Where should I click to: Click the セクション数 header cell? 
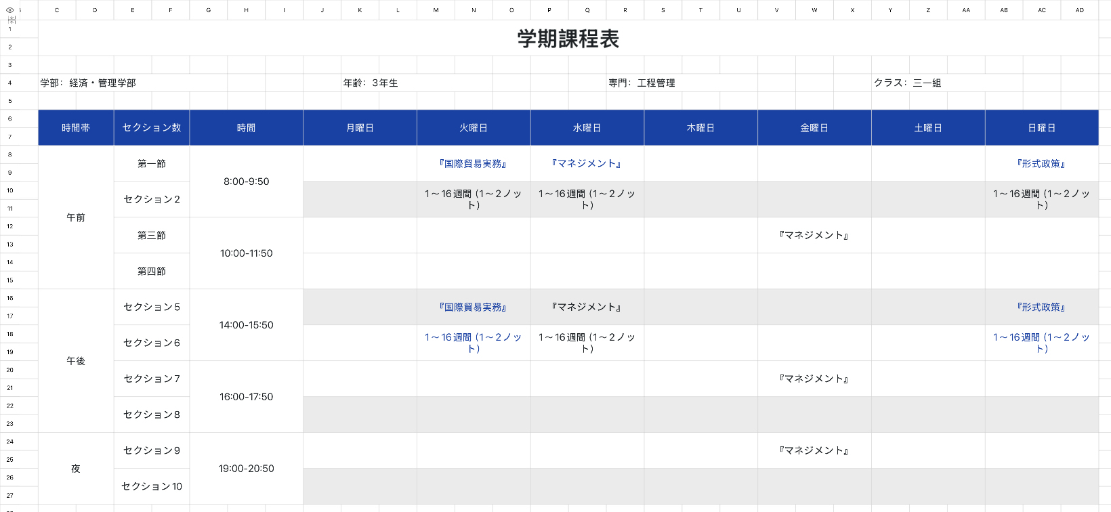tap(152, 127)
